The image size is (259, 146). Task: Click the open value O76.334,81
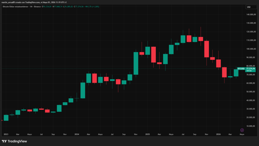pyautogui.click(x=47, y=7)
